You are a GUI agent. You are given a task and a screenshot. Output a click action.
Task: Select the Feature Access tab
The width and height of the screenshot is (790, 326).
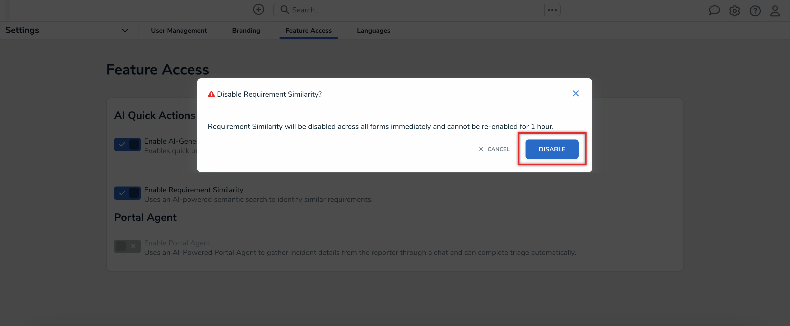click(308, 30)
